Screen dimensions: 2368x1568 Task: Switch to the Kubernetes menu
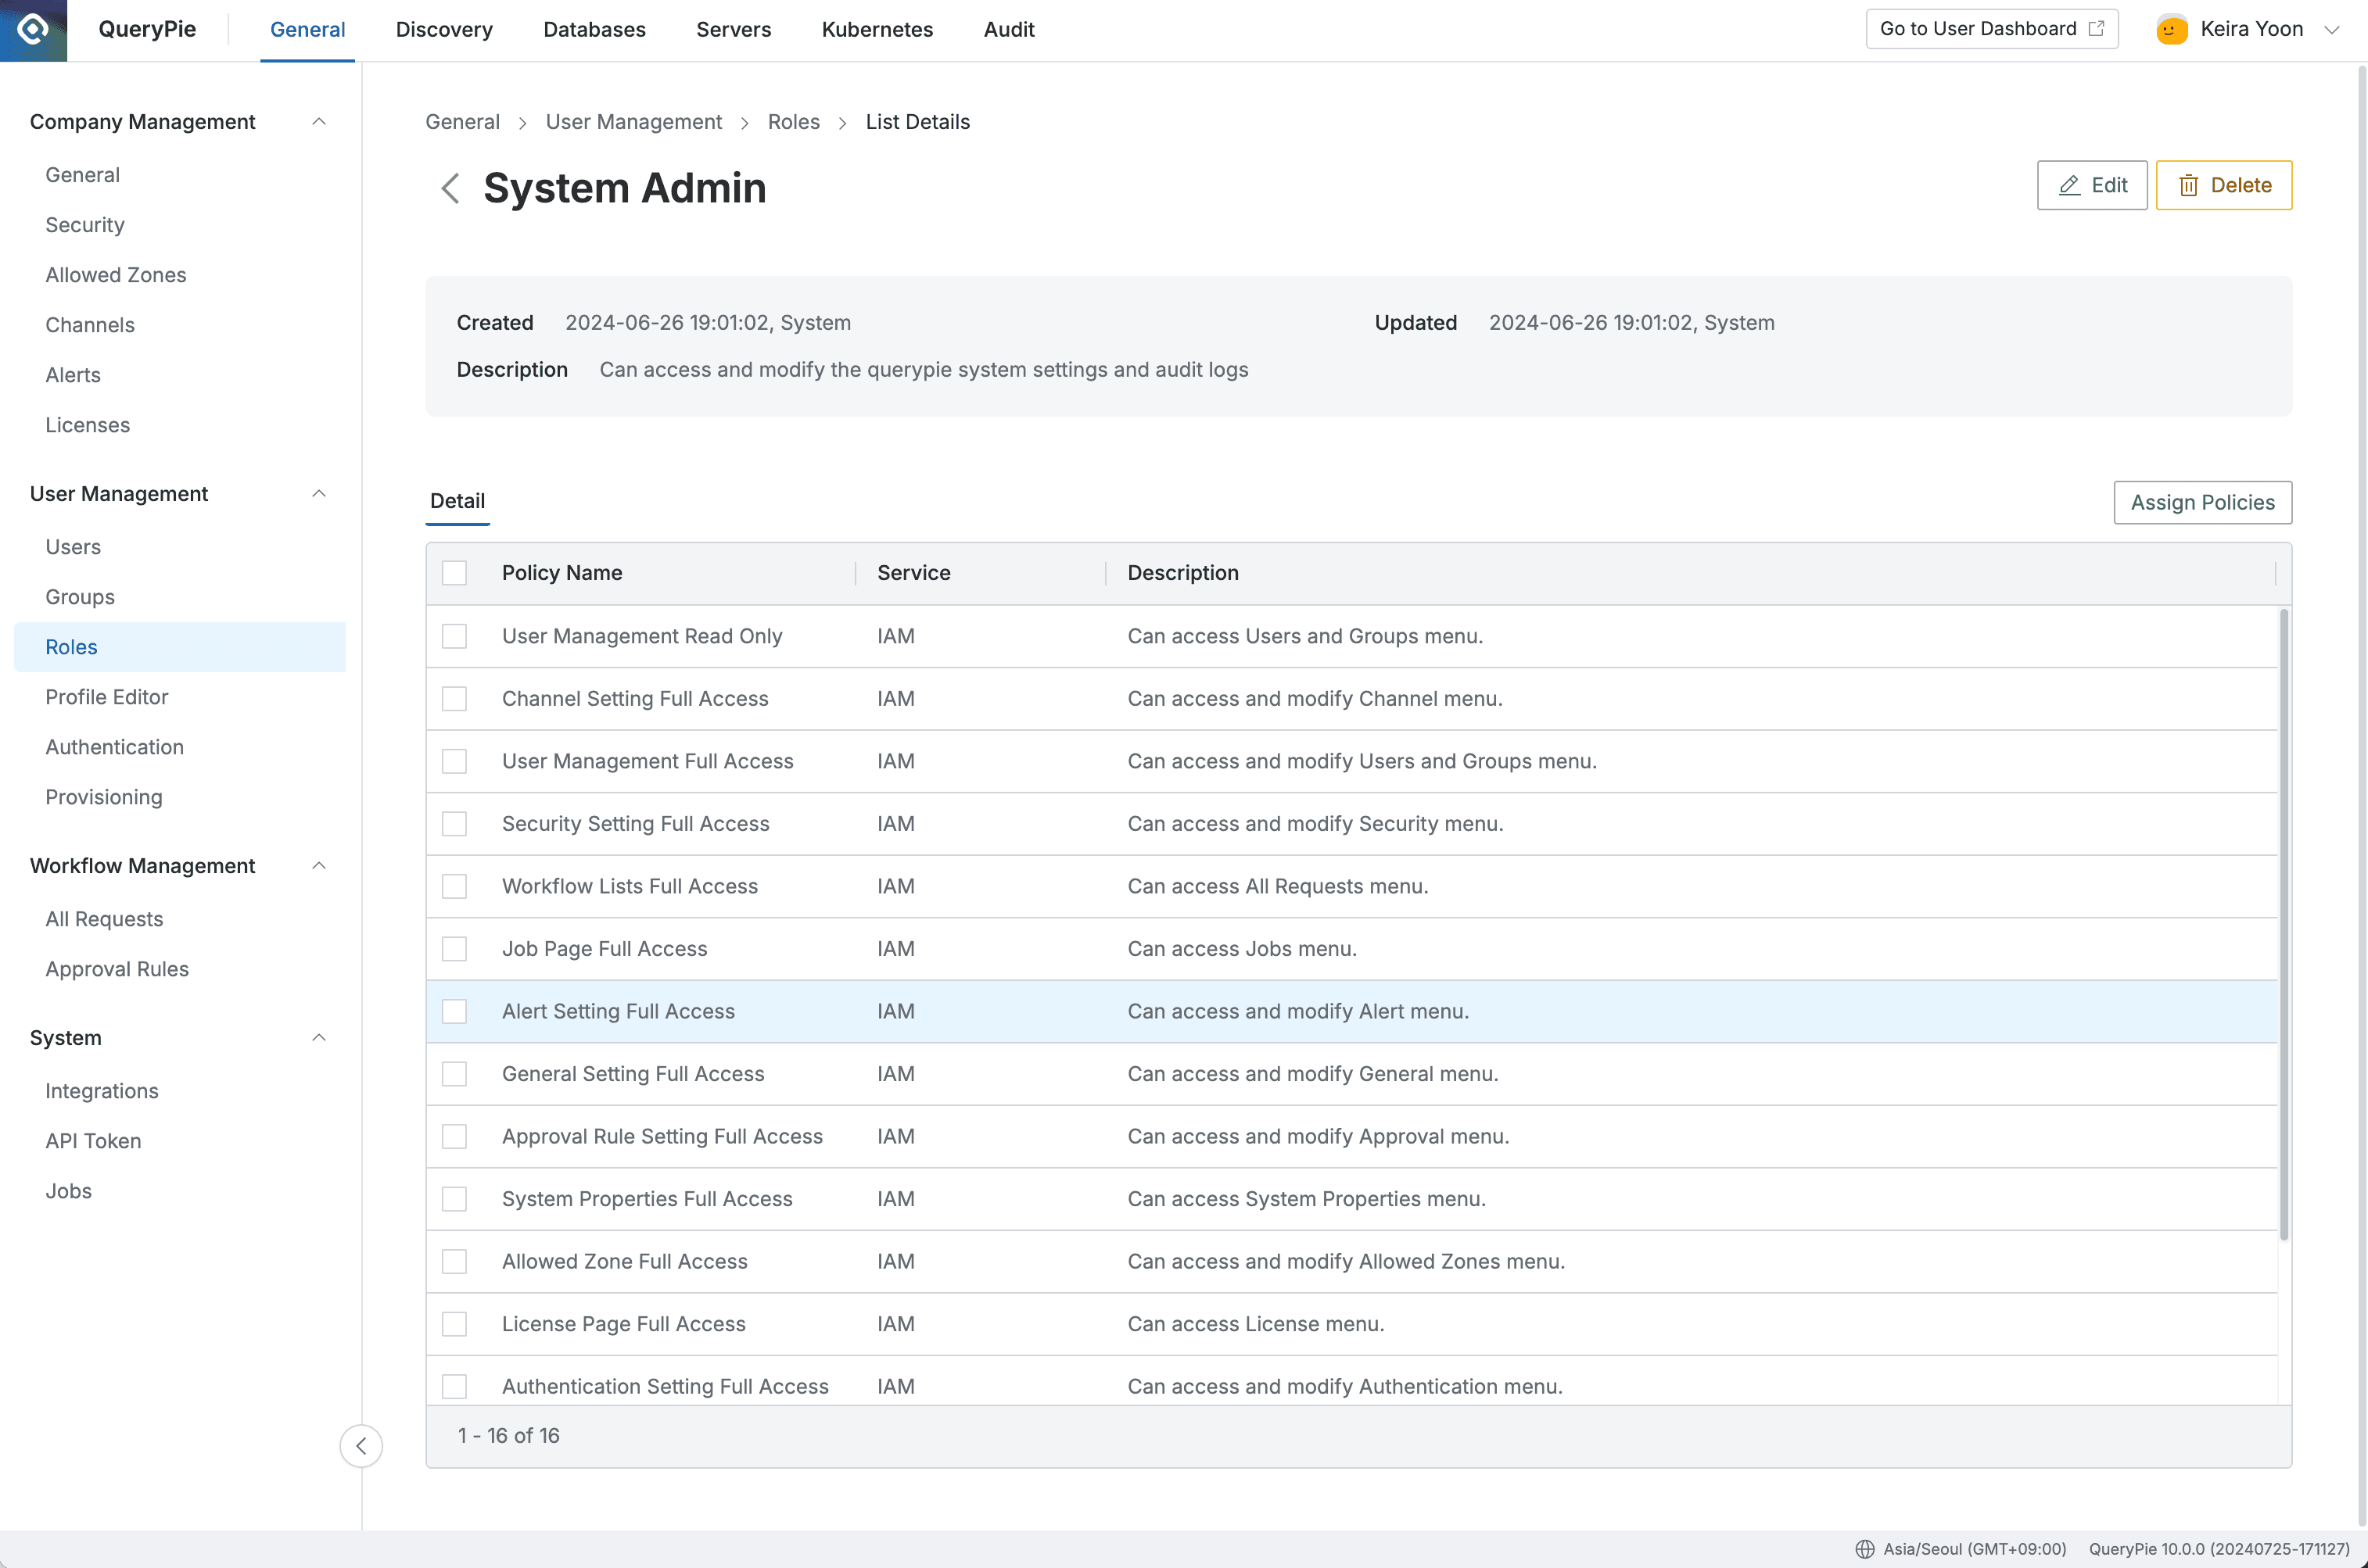877,29
